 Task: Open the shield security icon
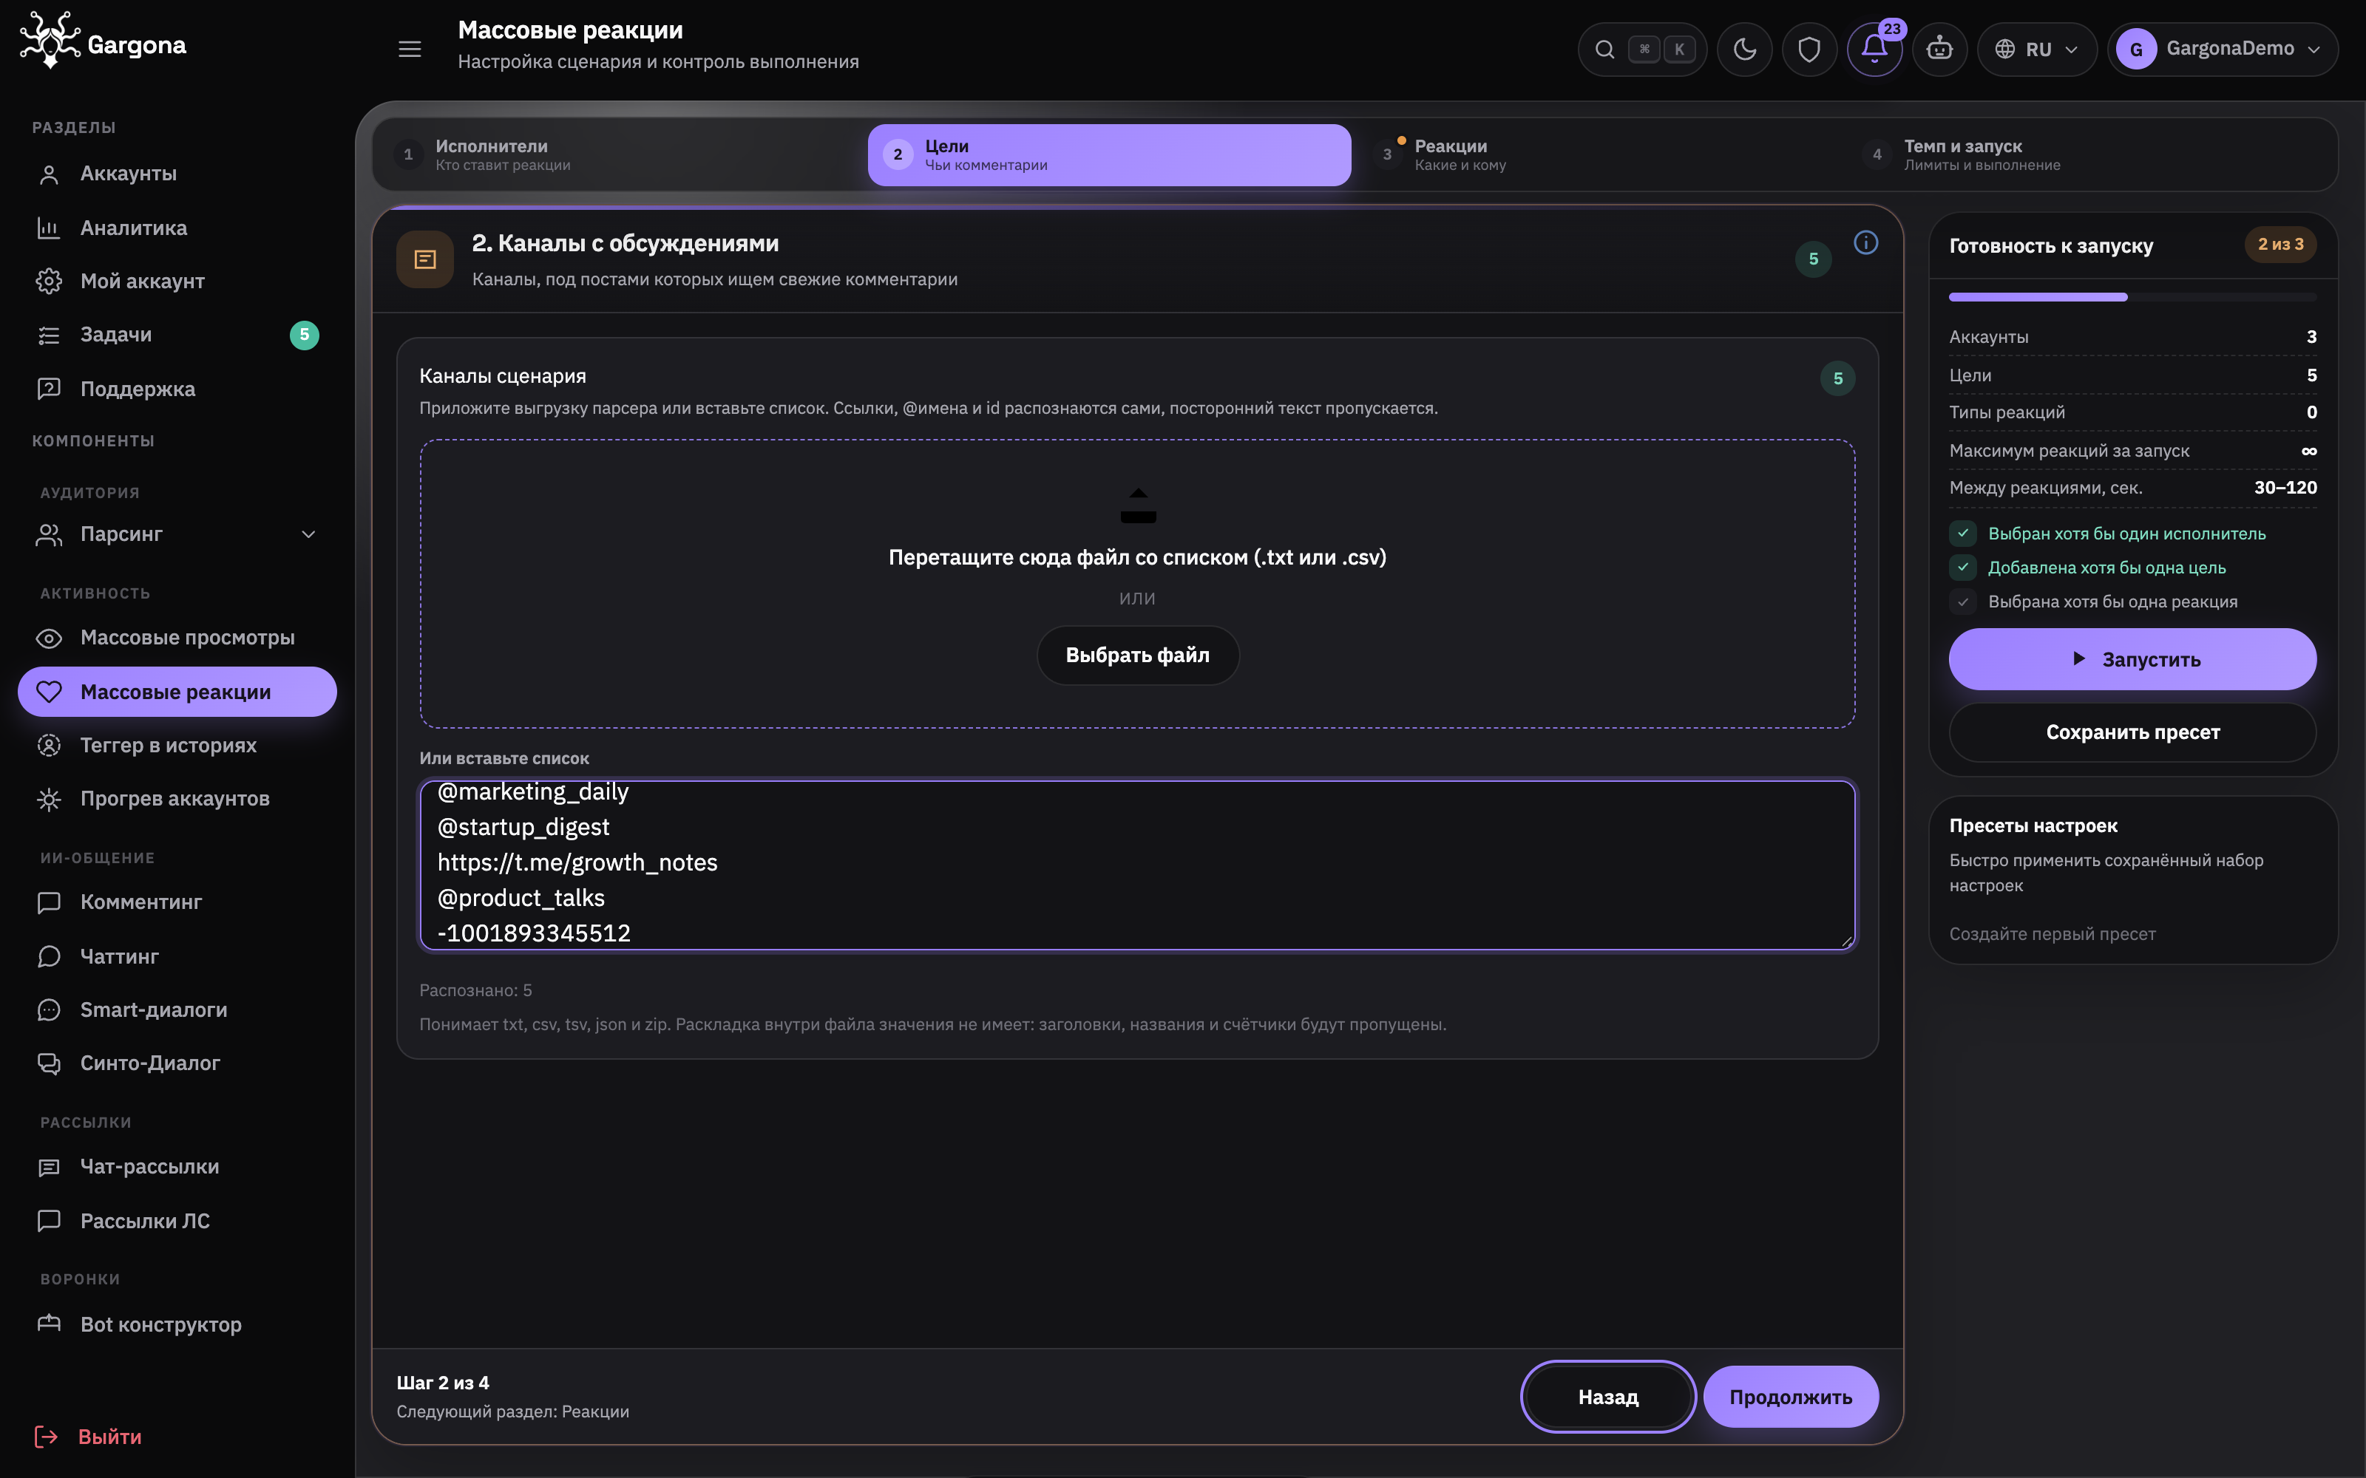(1809, 49)
